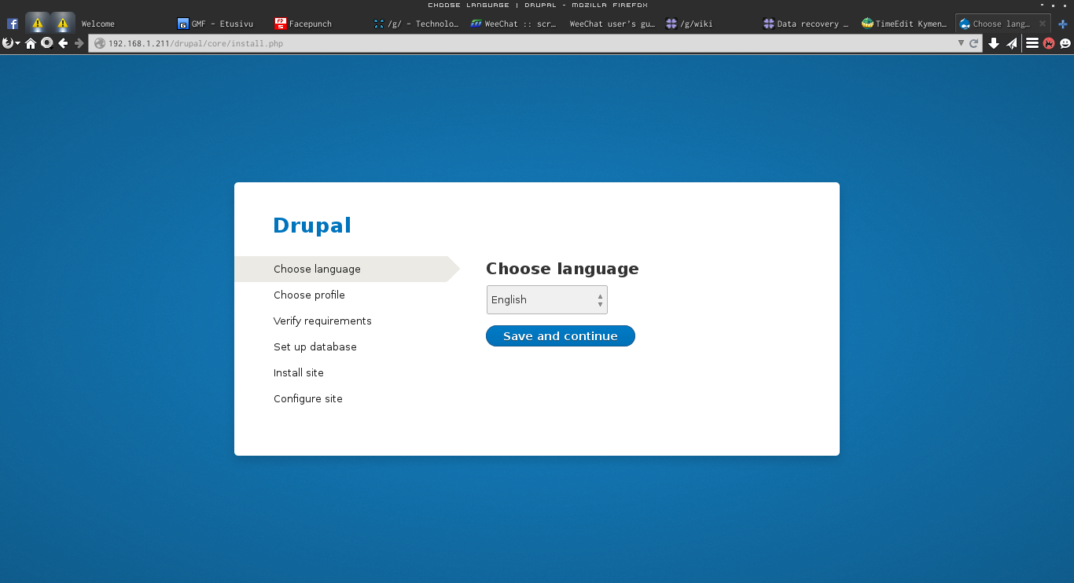The width and height of the screenshot is (1074, 583).
Task: Open the Data recovery tab
Action: coord(806,24)
